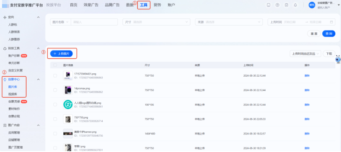Click the calendar icon in date range
This screenshot has height=152, width=341.
point(331,22)
